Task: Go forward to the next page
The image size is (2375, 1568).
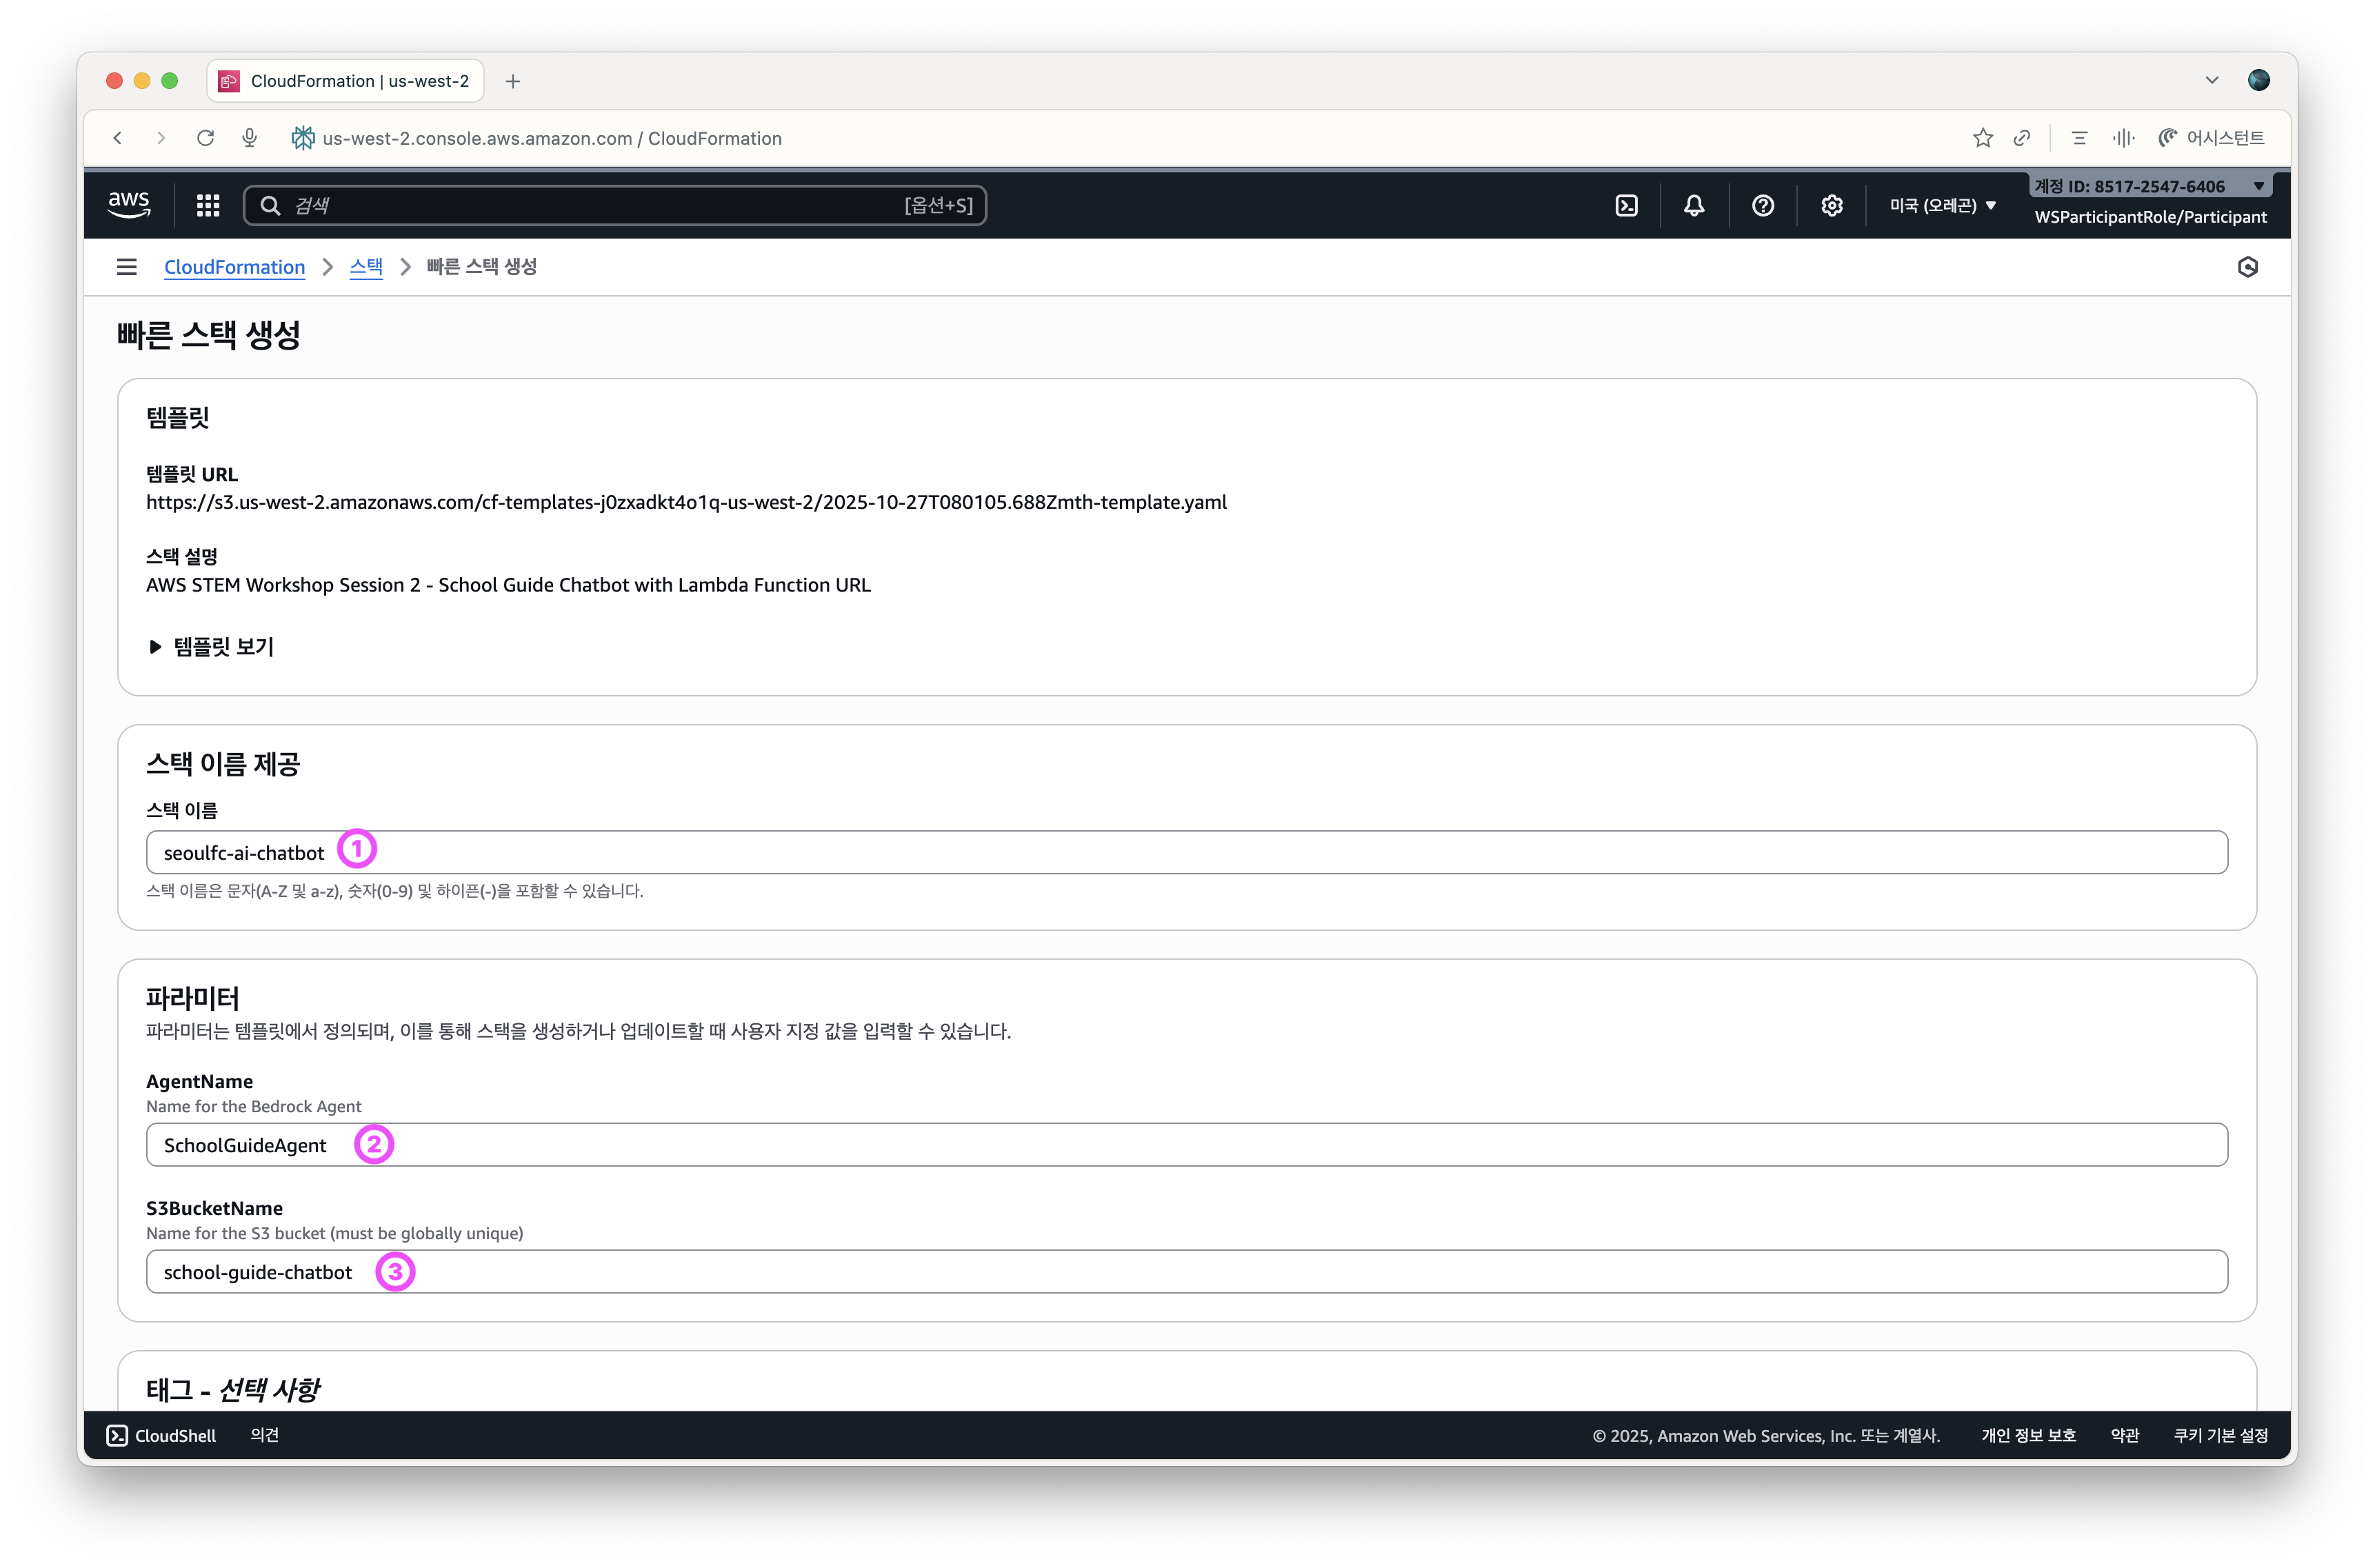Action: [x=161, y=138]
